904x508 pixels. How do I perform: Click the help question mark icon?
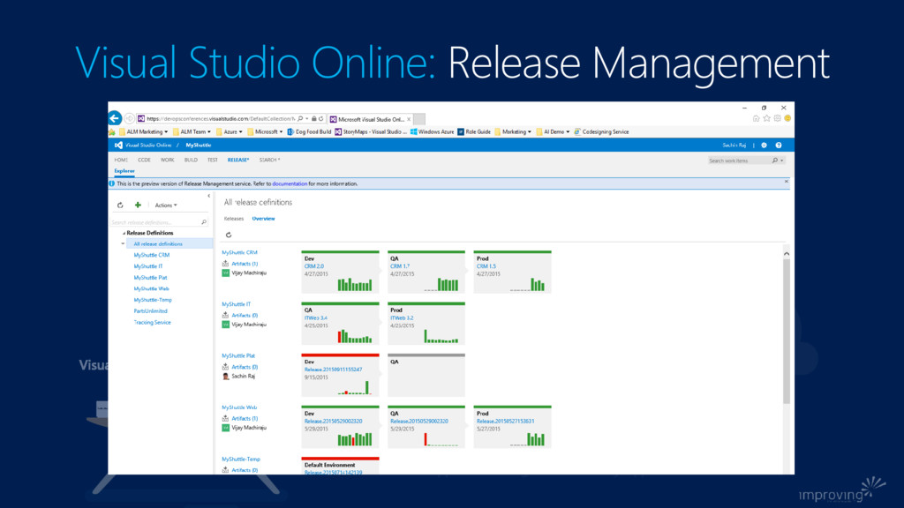click(779, 145)
